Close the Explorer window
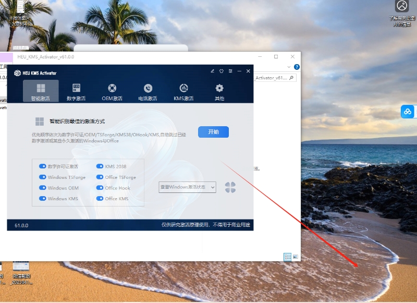The height and width of the screenshot is (303, 417). coord(292,57)
